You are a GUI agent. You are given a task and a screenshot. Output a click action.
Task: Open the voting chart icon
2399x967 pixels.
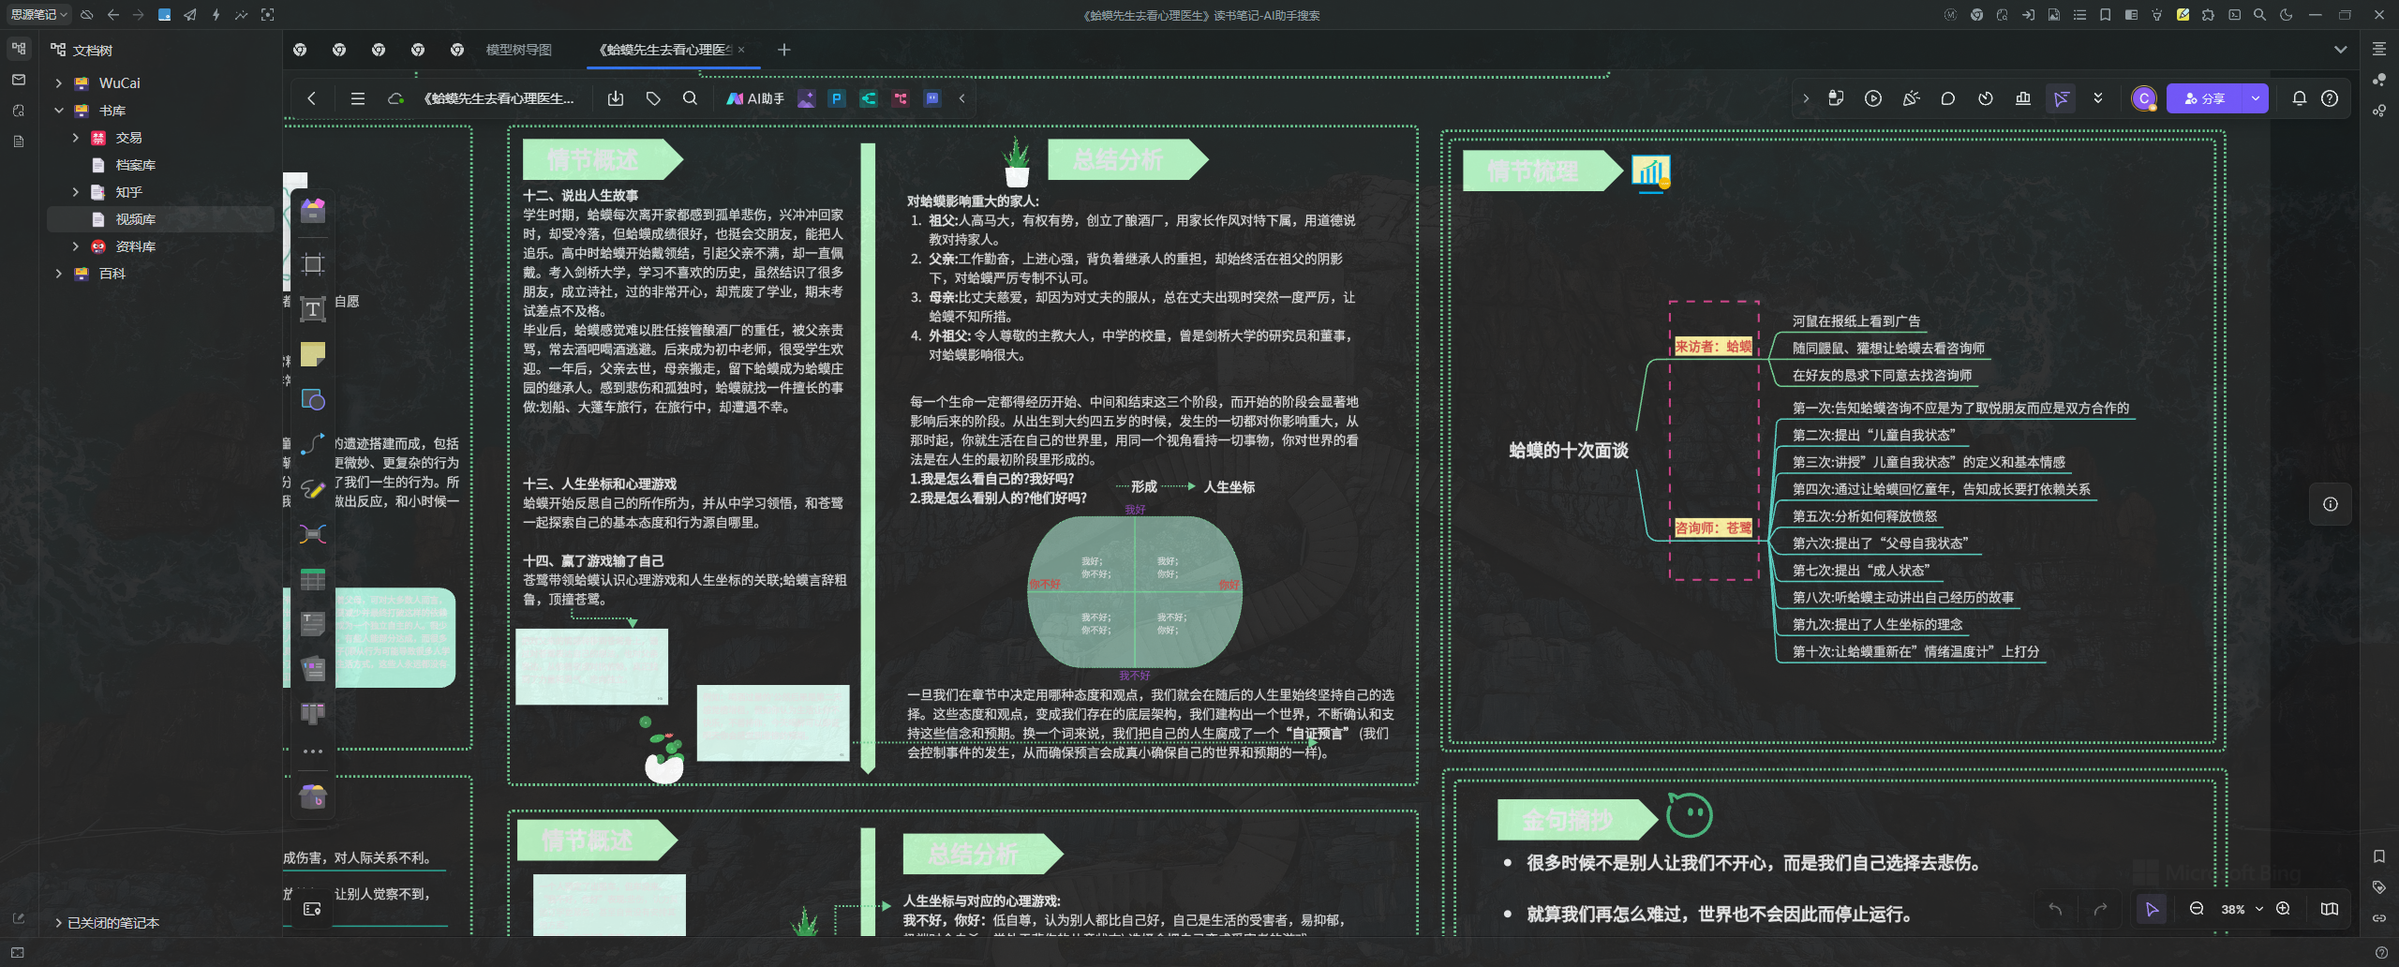(2023, 98)
